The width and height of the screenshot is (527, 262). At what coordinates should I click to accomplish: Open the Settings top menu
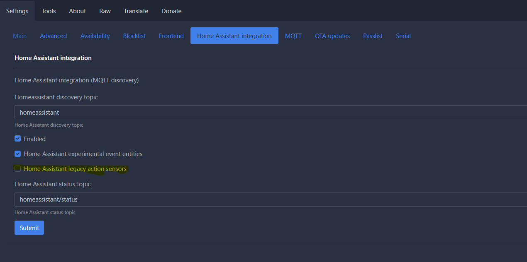coord(17,11)
